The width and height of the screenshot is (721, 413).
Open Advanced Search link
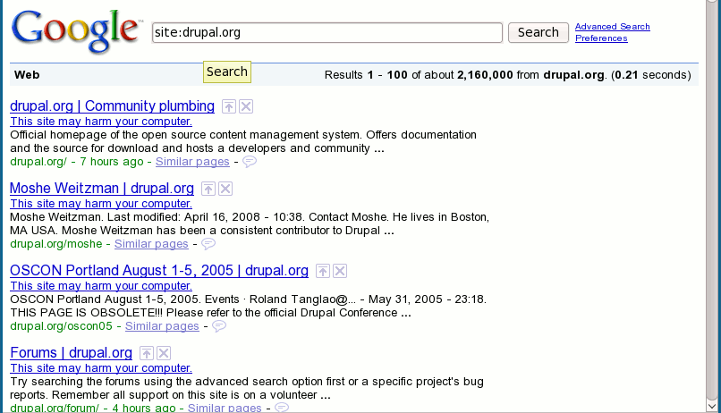613,27
